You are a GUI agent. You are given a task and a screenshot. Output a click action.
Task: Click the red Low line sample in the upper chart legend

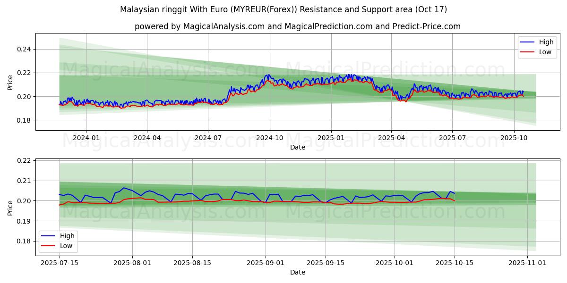(x=527, y=52)
